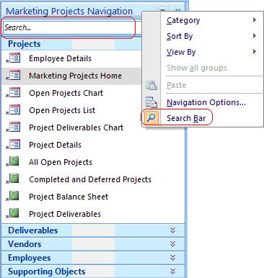Expand the Vendors group chevron
264x278 pixels.
pos(172,244)
